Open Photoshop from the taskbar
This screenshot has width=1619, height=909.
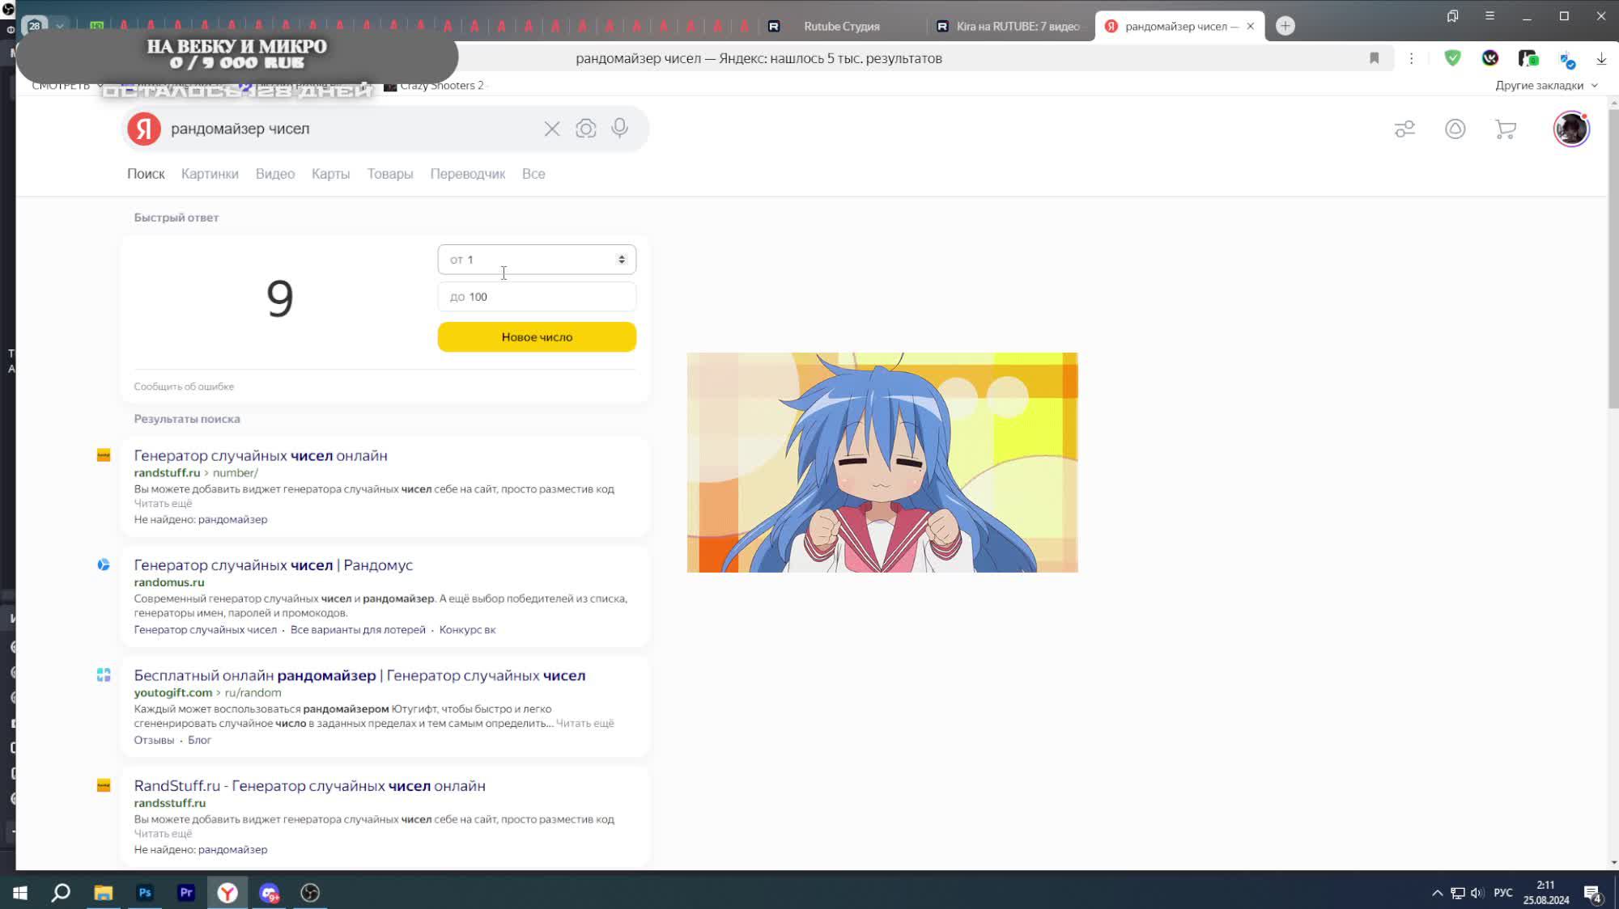[145, 892]
